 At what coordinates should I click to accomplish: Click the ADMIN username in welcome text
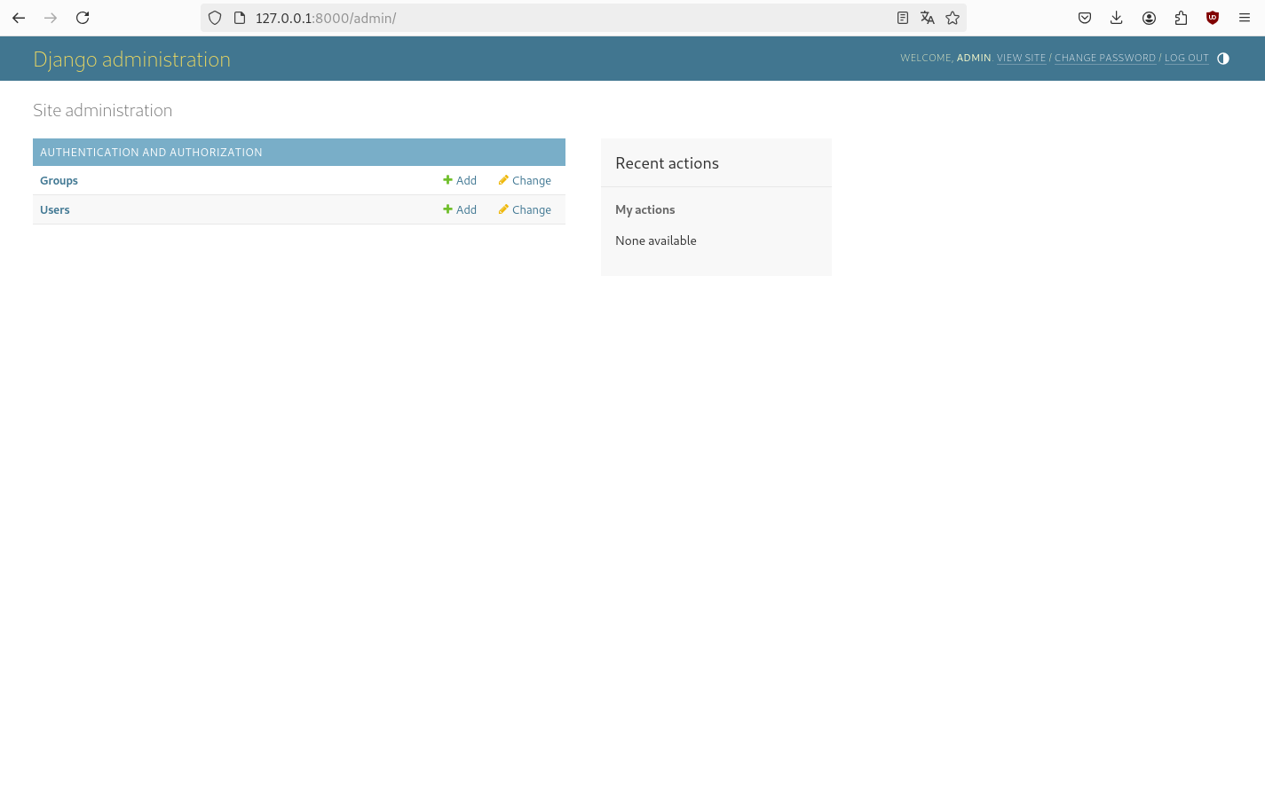click(974, 58)
